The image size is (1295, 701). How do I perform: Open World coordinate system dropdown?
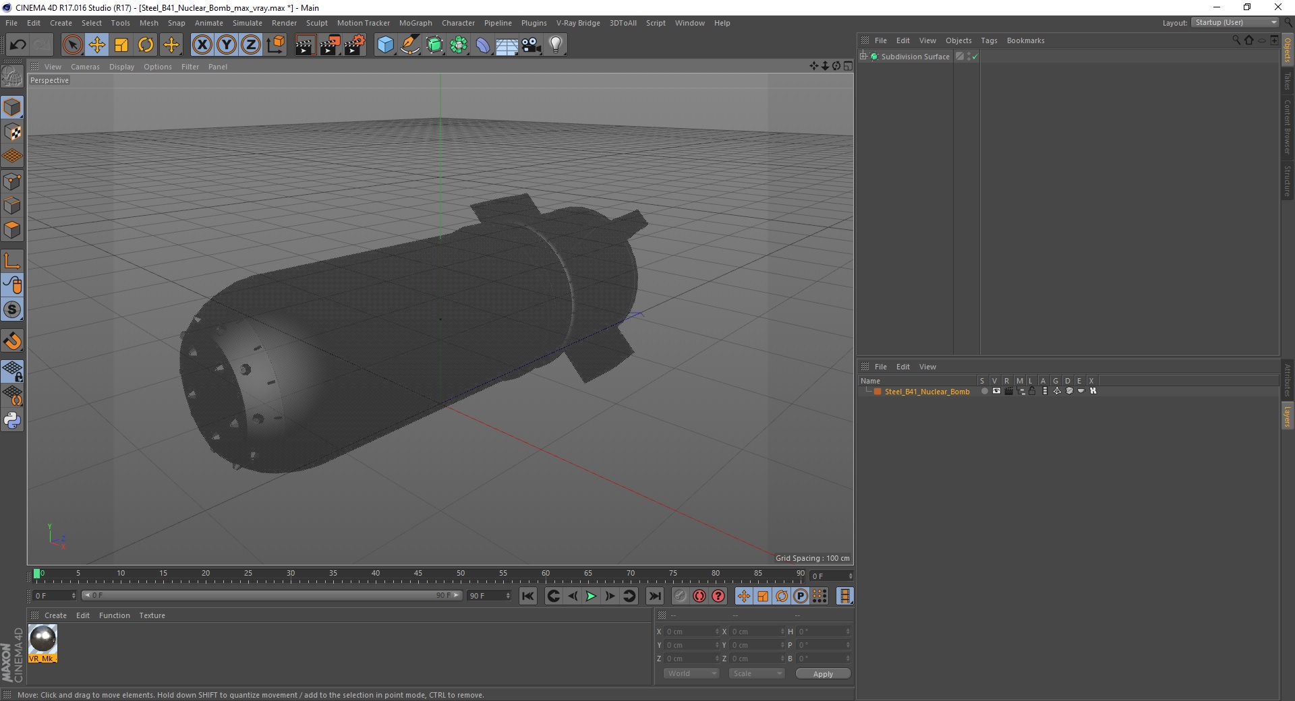(x=691, y=673)
